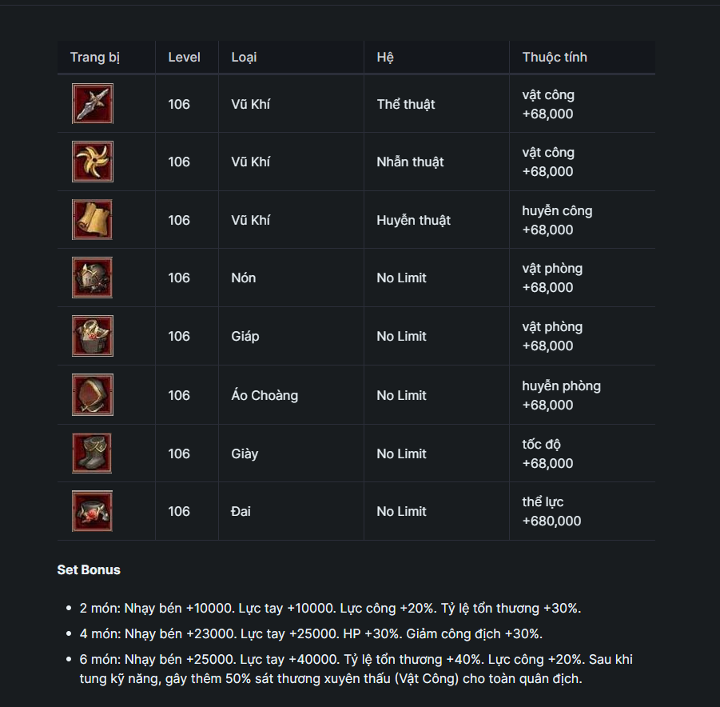
Task: Click the Áo Choàng type cell
Action: 265,395
